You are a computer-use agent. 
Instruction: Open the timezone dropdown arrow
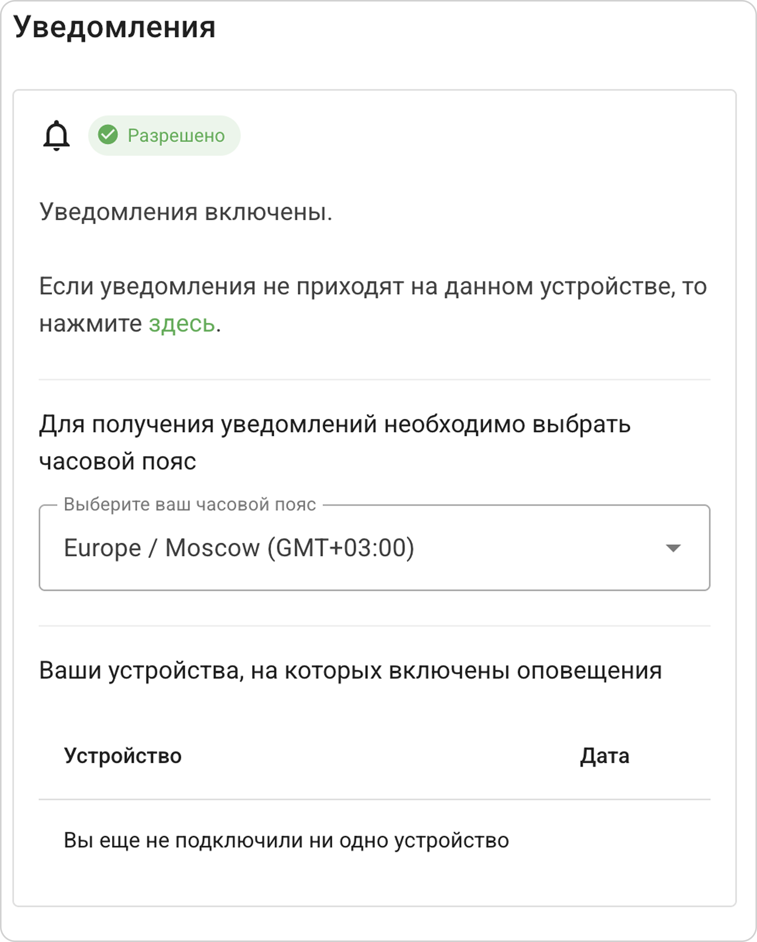pos(673,548)
